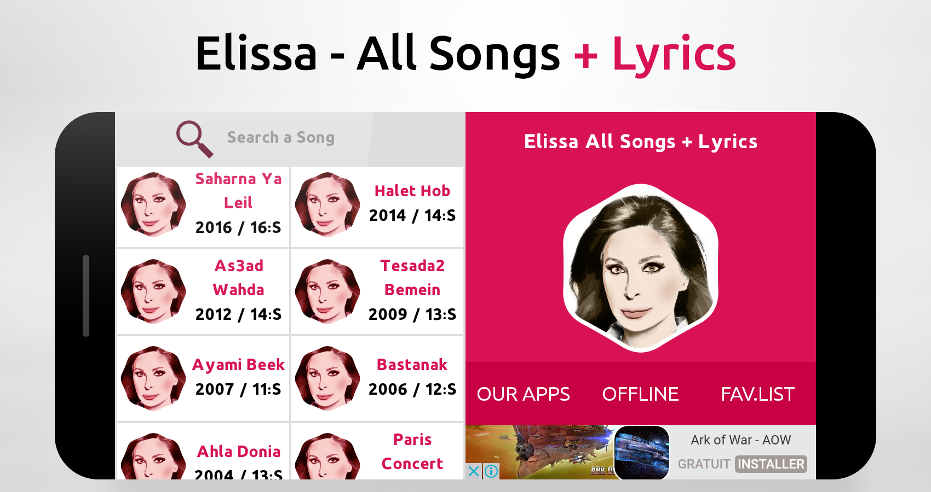
Task: Open the FAV.LIST tab
Action: click(x=757, y=394)
